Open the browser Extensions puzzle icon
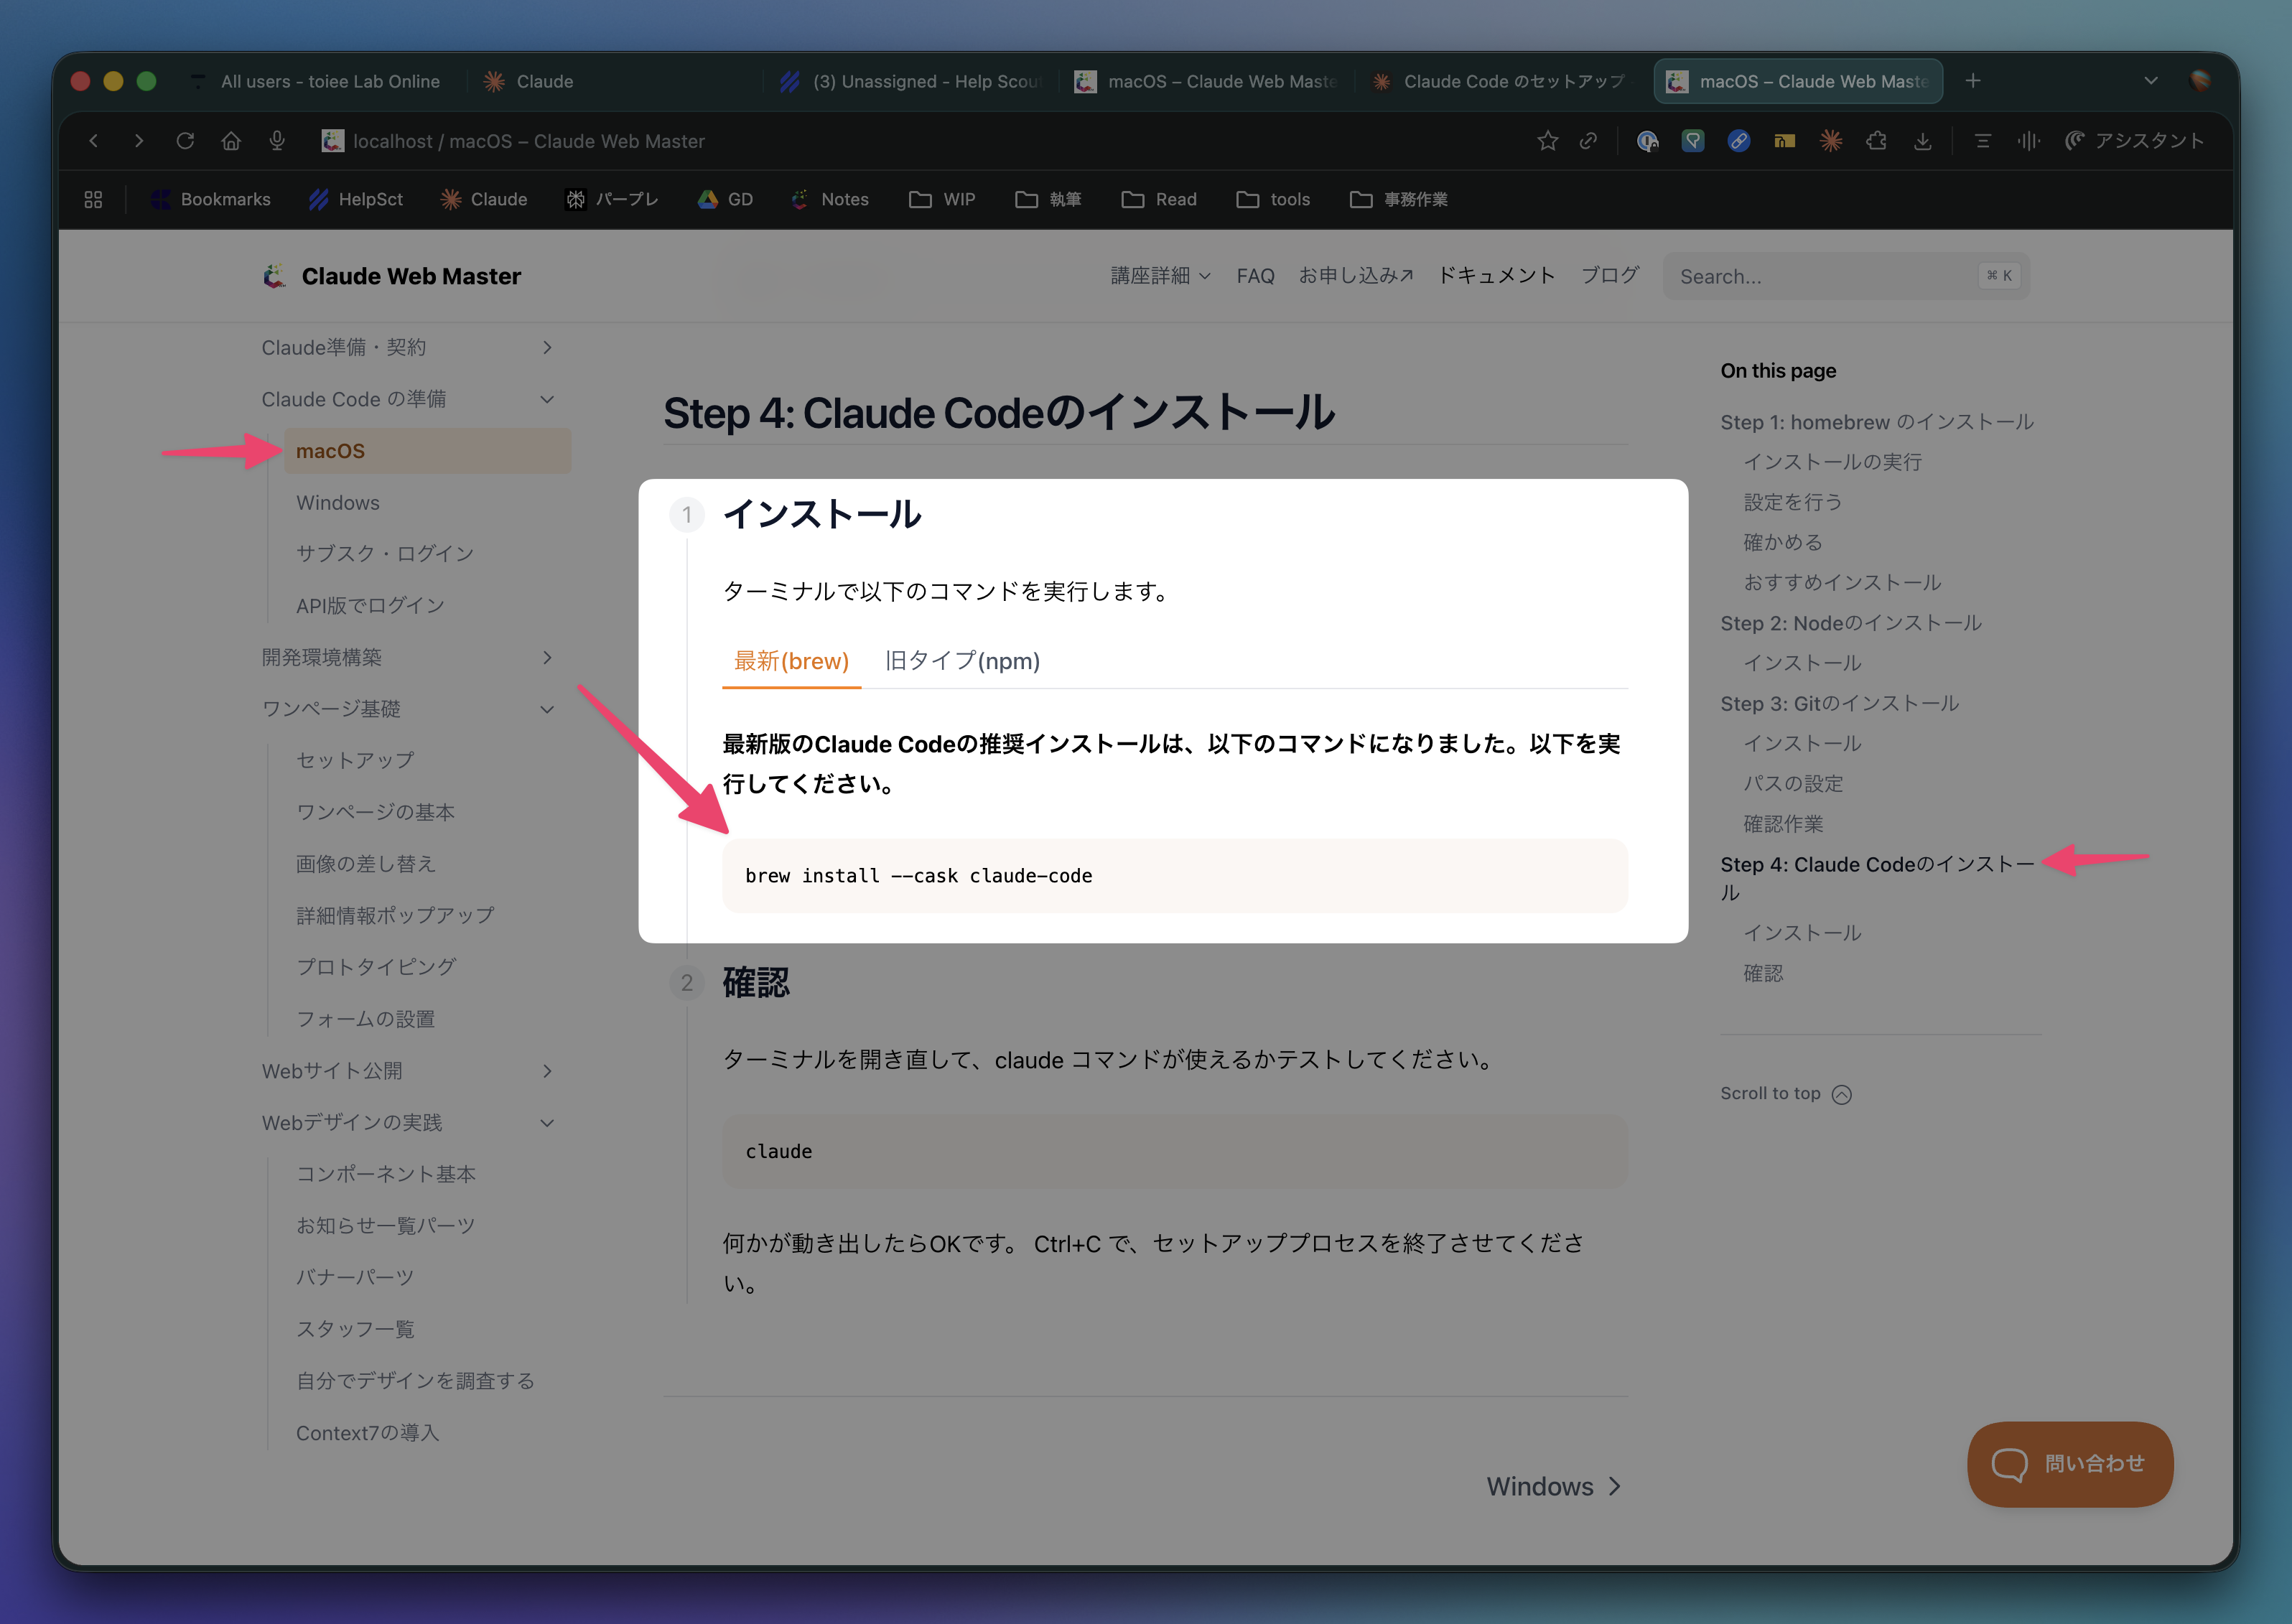The image size is (2292, 1624). 1877,141
